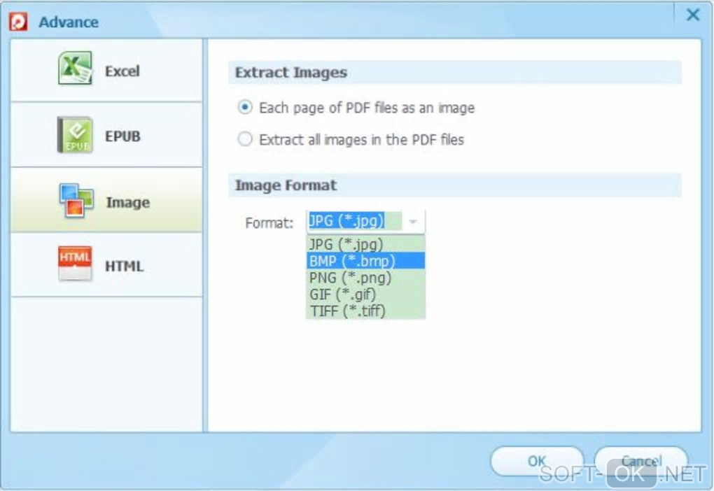The width and height of the screenshot is (714, 491).
Task: Select Each page of PDF as image
Action: (245, 108)
